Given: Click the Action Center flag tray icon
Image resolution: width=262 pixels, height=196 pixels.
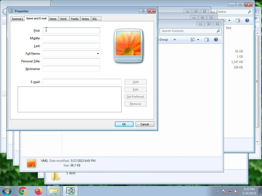Looking at the screenshot, I should click(224, 191).
